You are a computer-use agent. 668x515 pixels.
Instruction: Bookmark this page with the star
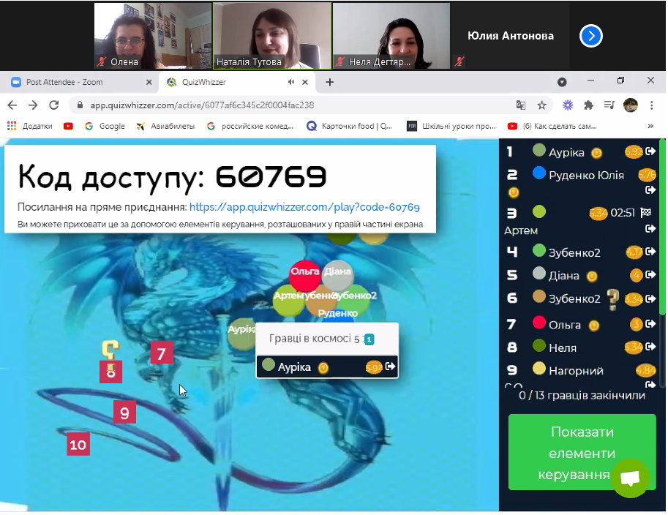point(541,105)
